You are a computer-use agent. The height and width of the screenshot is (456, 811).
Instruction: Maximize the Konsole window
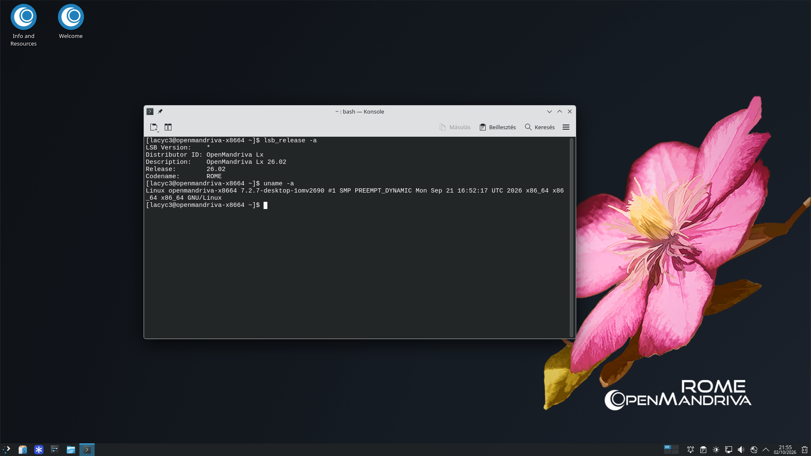coord(560,111)
